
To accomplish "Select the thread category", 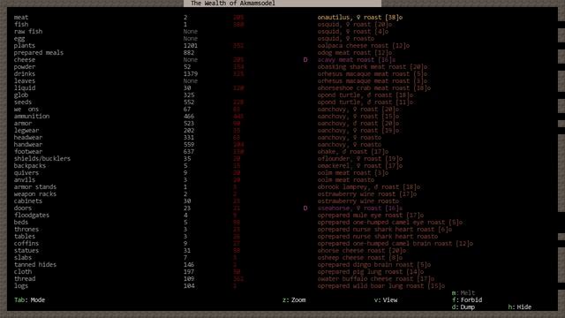I will [x=25, y=279].
